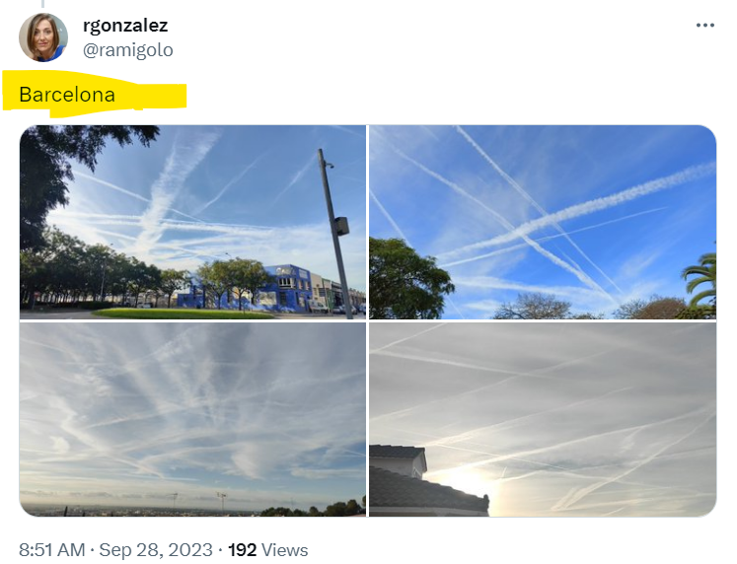The image size is (737, 564).
Task: Open the photo with rooftop and sun glare
Action: point(543,419)
